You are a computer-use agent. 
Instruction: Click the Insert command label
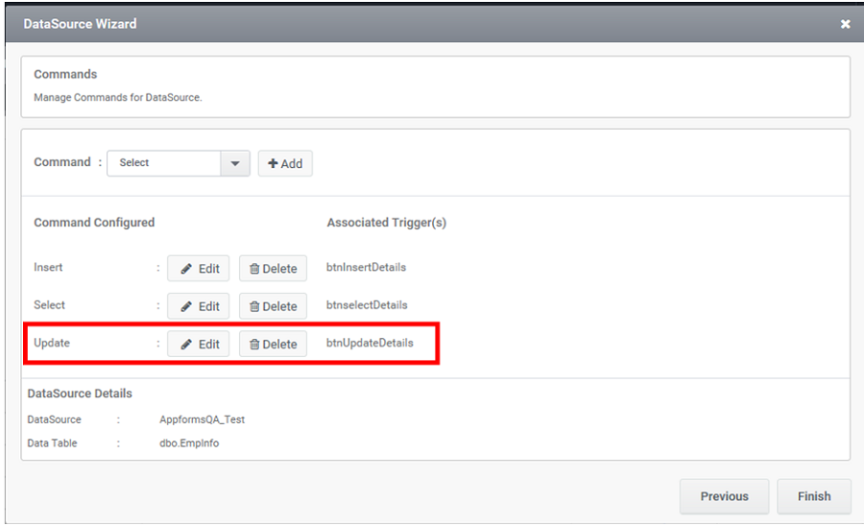point(48,267)
